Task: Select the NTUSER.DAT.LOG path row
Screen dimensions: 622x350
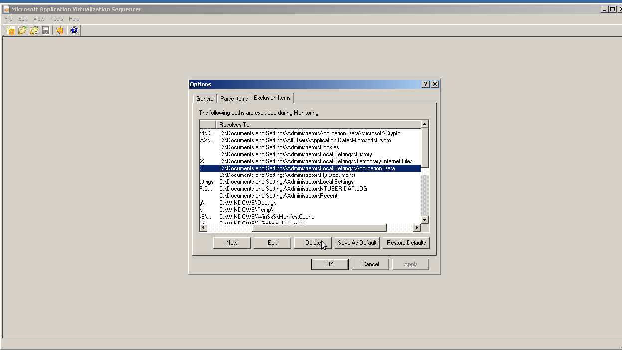Action: (310, 189)
